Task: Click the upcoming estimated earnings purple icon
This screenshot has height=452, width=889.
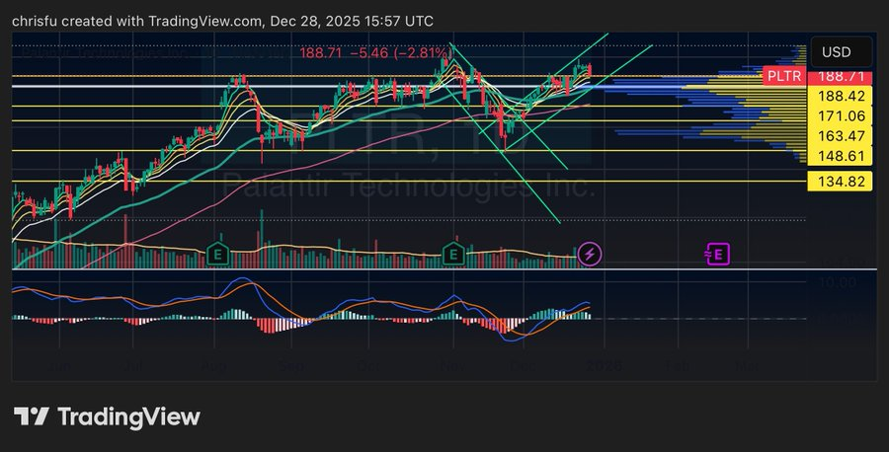Action: click(x=717, y=255)
